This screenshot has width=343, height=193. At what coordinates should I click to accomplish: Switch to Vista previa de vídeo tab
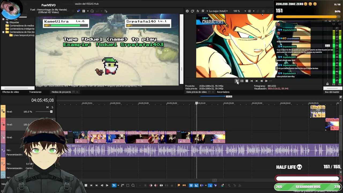click(x=196, y=92)
